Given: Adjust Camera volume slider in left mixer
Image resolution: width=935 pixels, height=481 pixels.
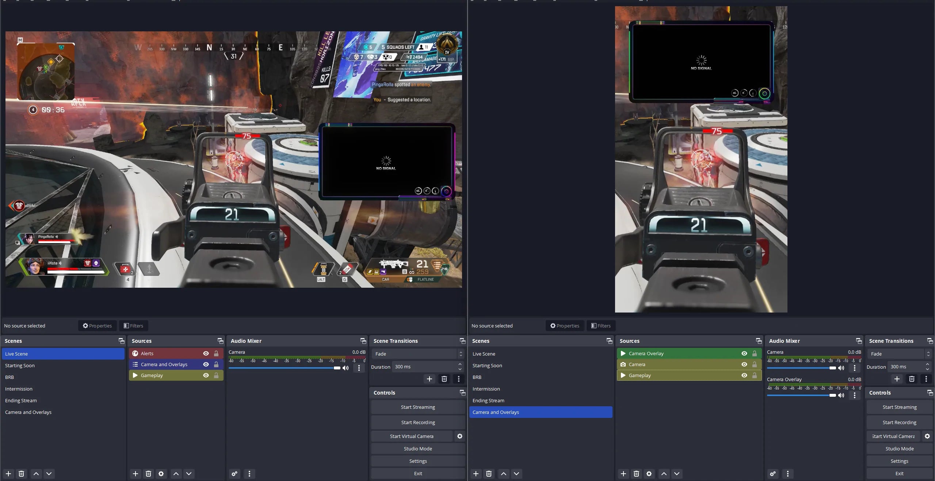Looking at the screenshot, I should [x=285, y=368].
